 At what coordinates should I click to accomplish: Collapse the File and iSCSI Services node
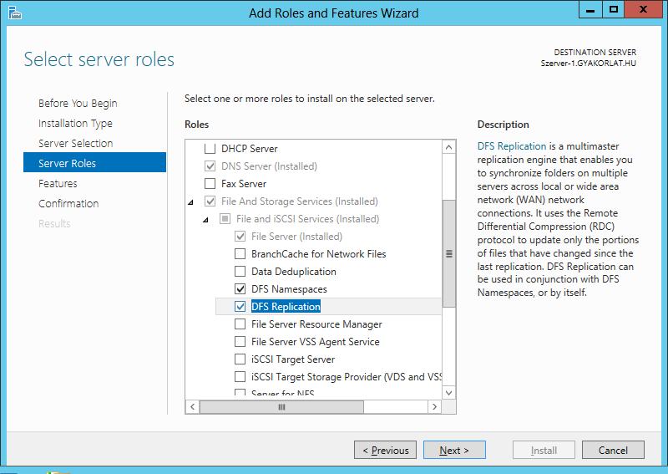205,220
